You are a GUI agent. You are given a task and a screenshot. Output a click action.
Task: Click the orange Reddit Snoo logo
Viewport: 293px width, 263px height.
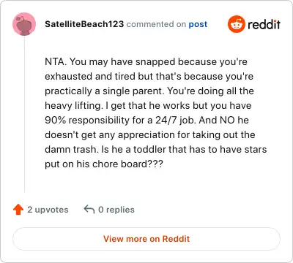click(x=236, y=24)
